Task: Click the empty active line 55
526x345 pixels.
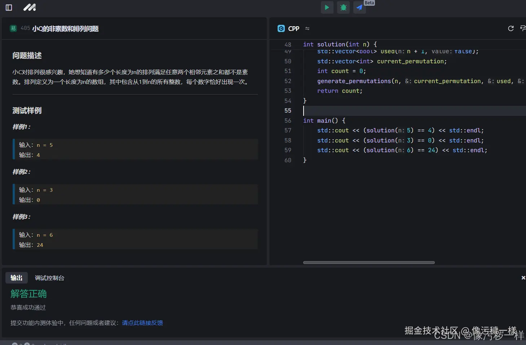Action: point(414,110)
